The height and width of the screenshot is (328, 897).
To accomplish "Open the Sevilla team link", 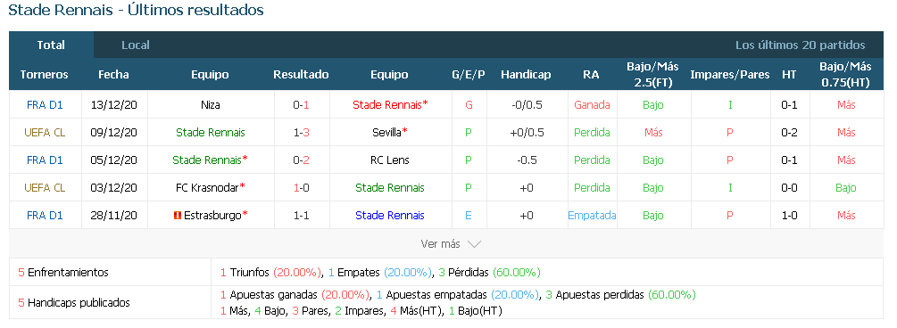I will (386, 132).
